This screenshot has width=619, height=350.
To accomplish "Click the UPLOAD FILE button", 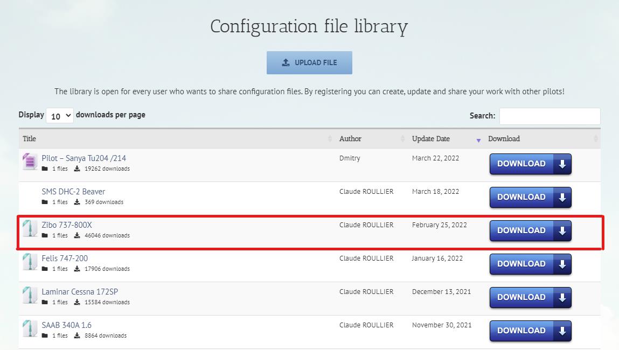I will [309, 63].
